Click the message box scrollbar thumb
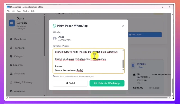180x104 pixels. tap(123, 64)
